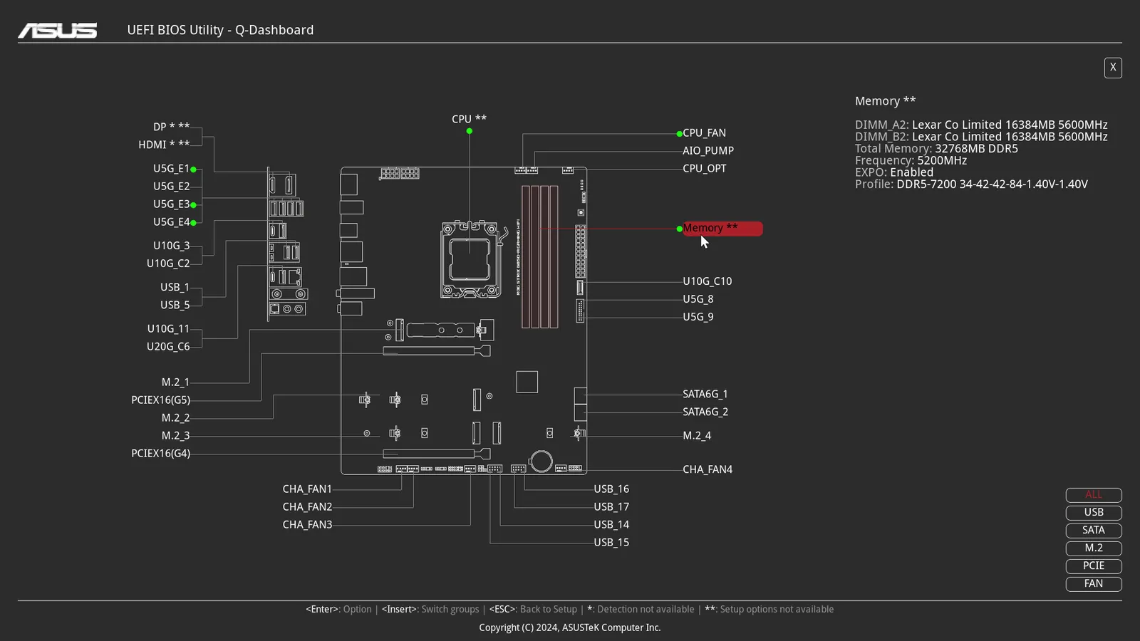Select the SATA6G_1 port label
Screen dimensions: 1140x641
[705, 394]
